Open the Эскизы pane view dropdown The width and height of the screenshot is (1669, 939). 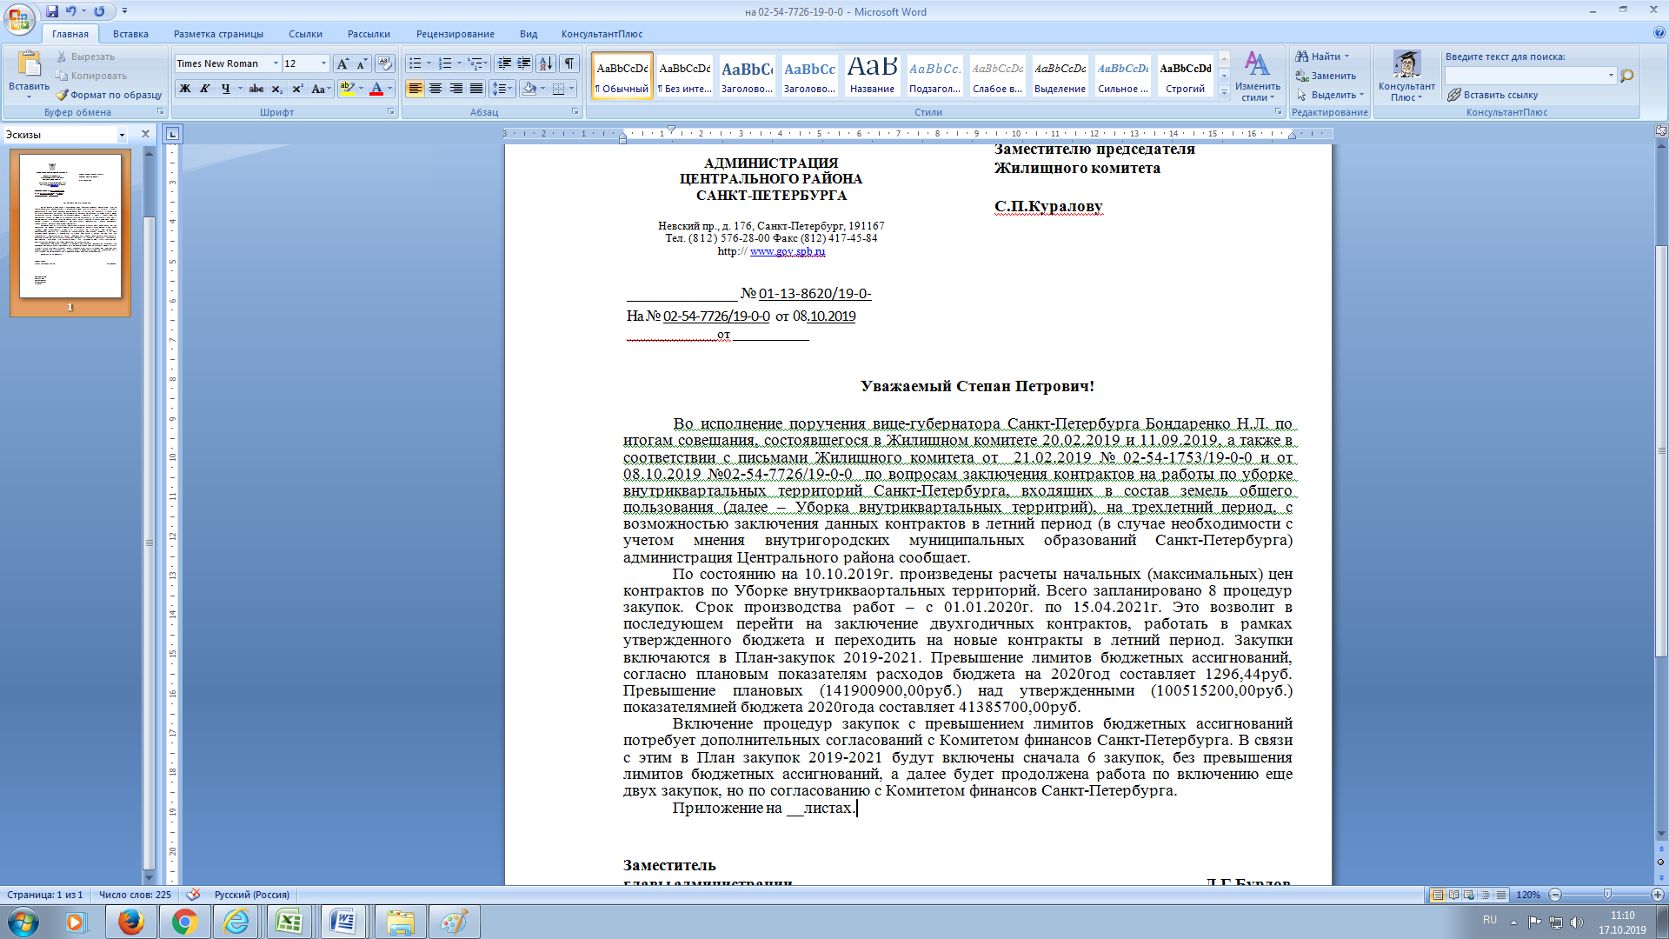122,135
